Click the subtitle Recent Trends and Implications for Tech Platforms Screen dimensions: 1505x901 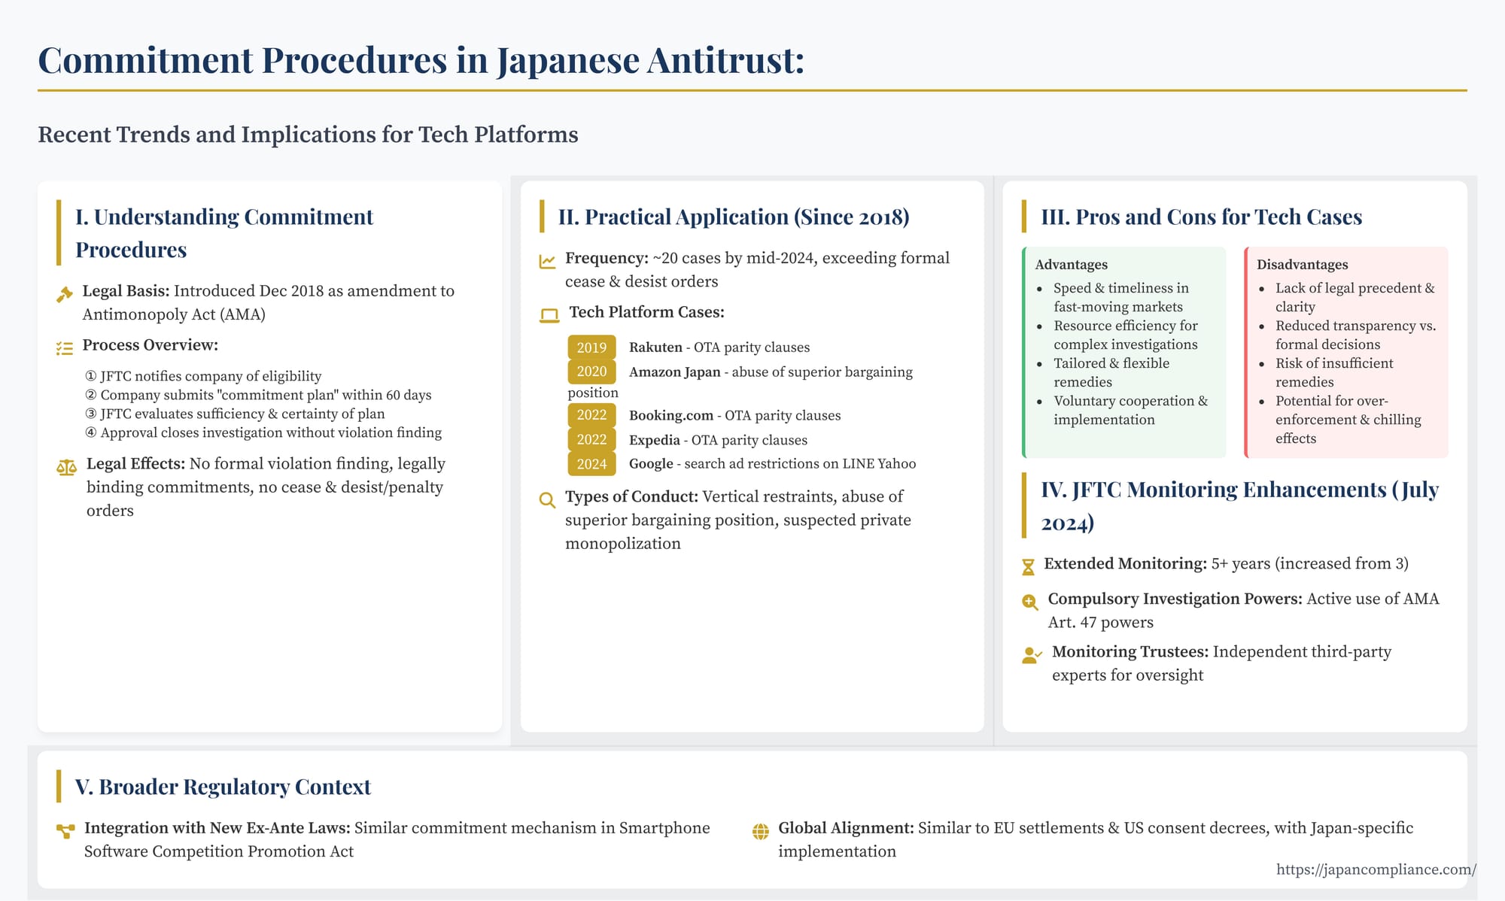(x=308, y=135)
